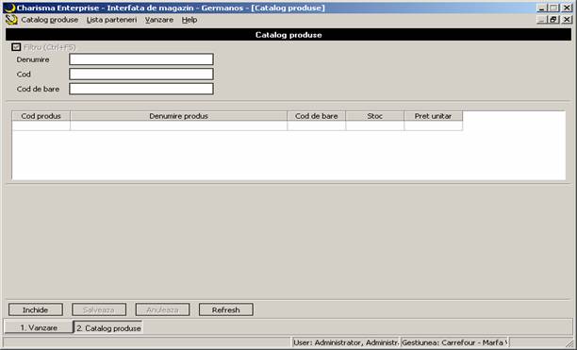Click the moon logo icon in title bar
Screen dimensions: 577x350
[x=9, y=8]
